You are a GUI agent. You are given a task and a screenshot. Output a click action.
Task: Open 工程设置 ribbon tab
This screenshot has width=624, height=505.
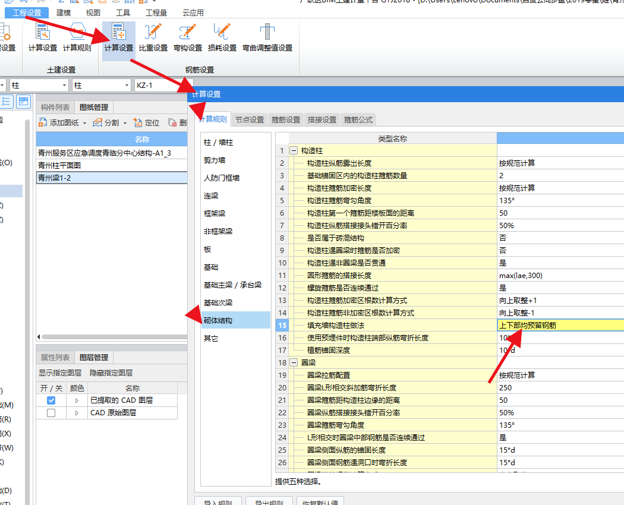(x=27, y=12)
